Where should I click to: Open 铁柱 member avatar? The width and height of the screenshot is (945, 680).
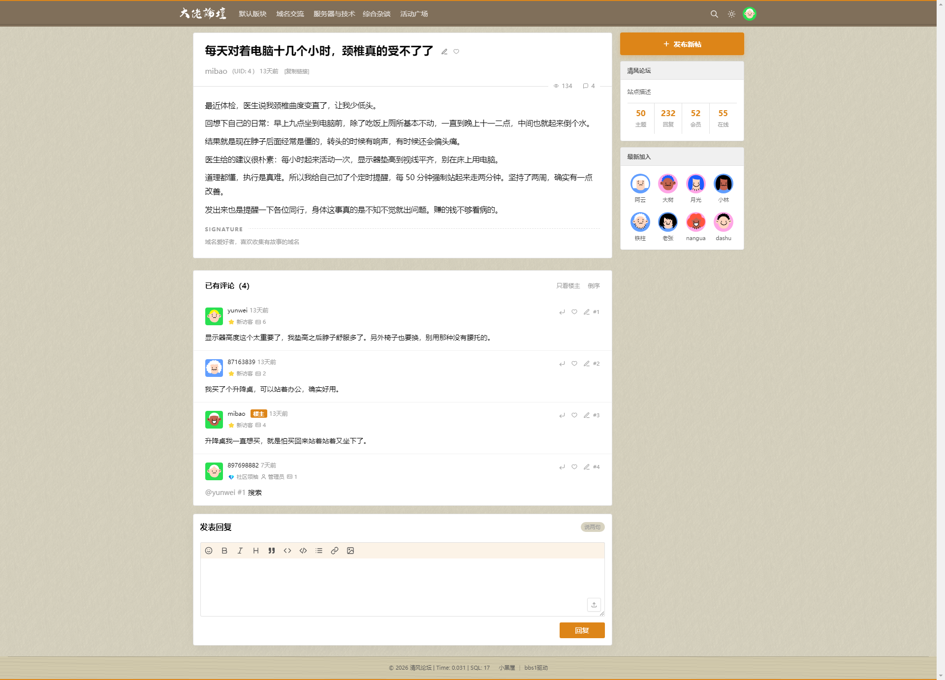pos(640,222)
